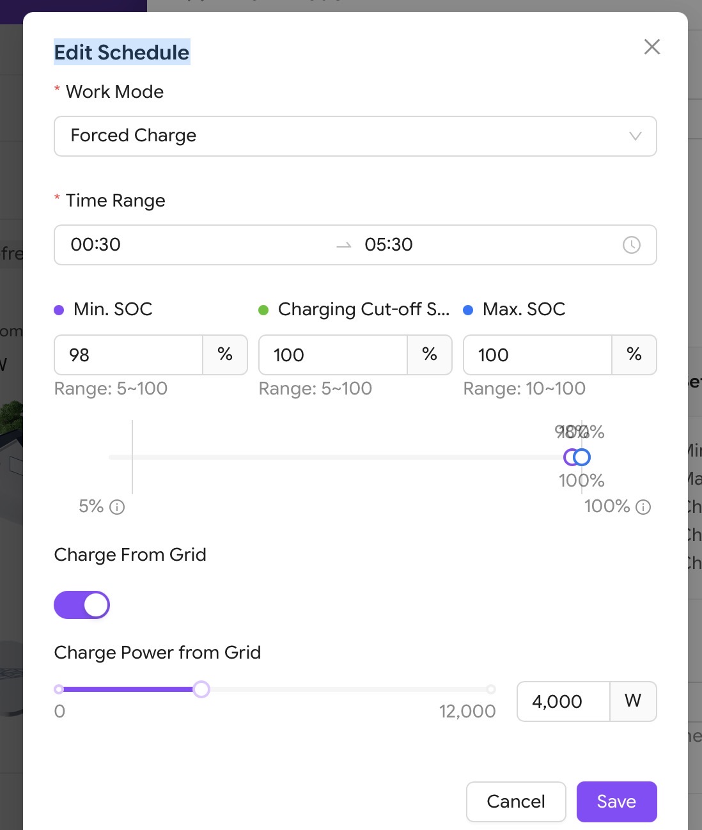Disable the Charge From Grid toggle

pos(82,605)
